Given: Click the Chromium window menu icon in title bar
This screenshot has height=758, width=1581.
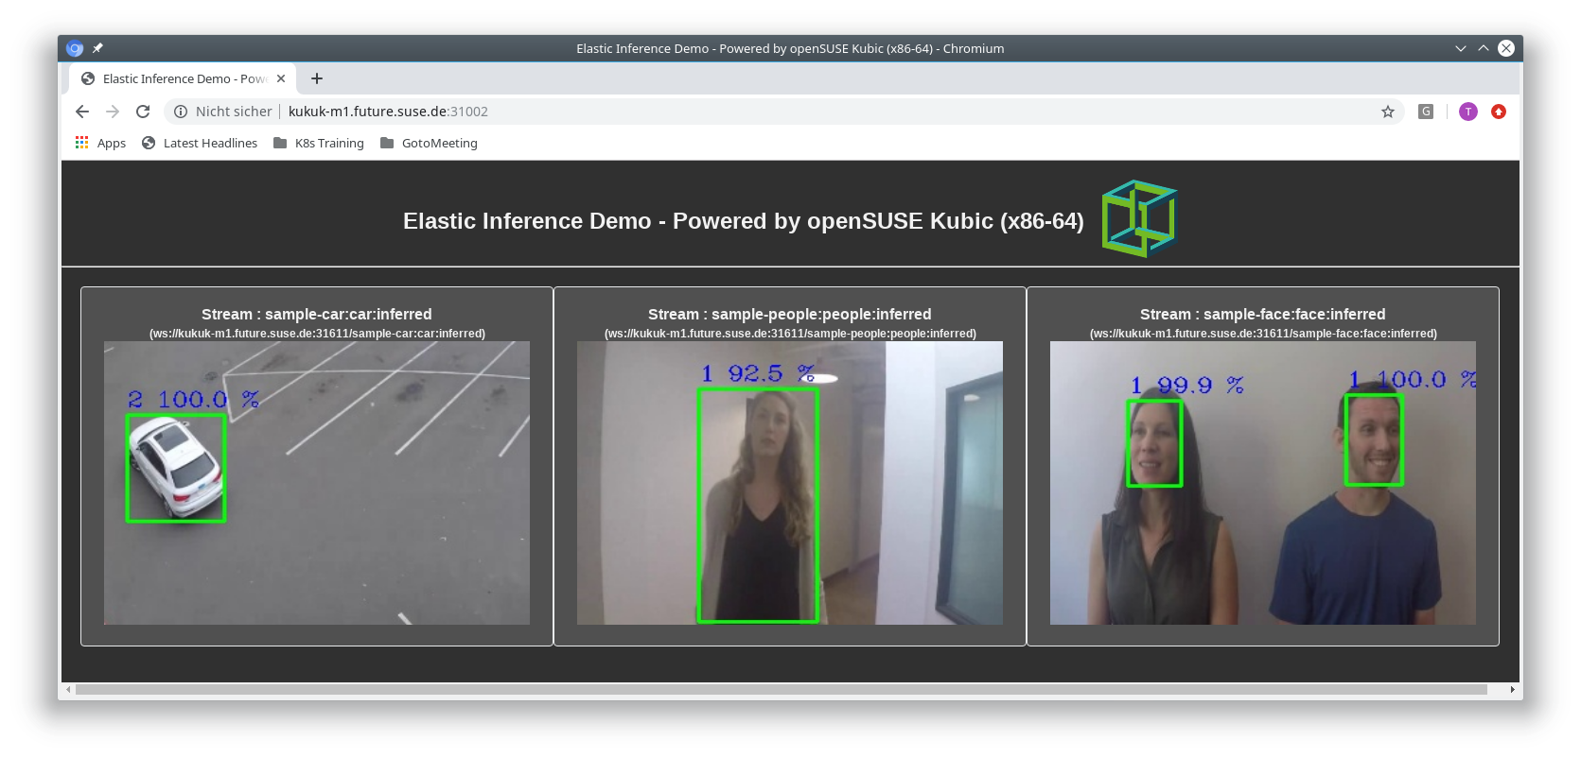Looking at the screenshot, I should [75, 48].
